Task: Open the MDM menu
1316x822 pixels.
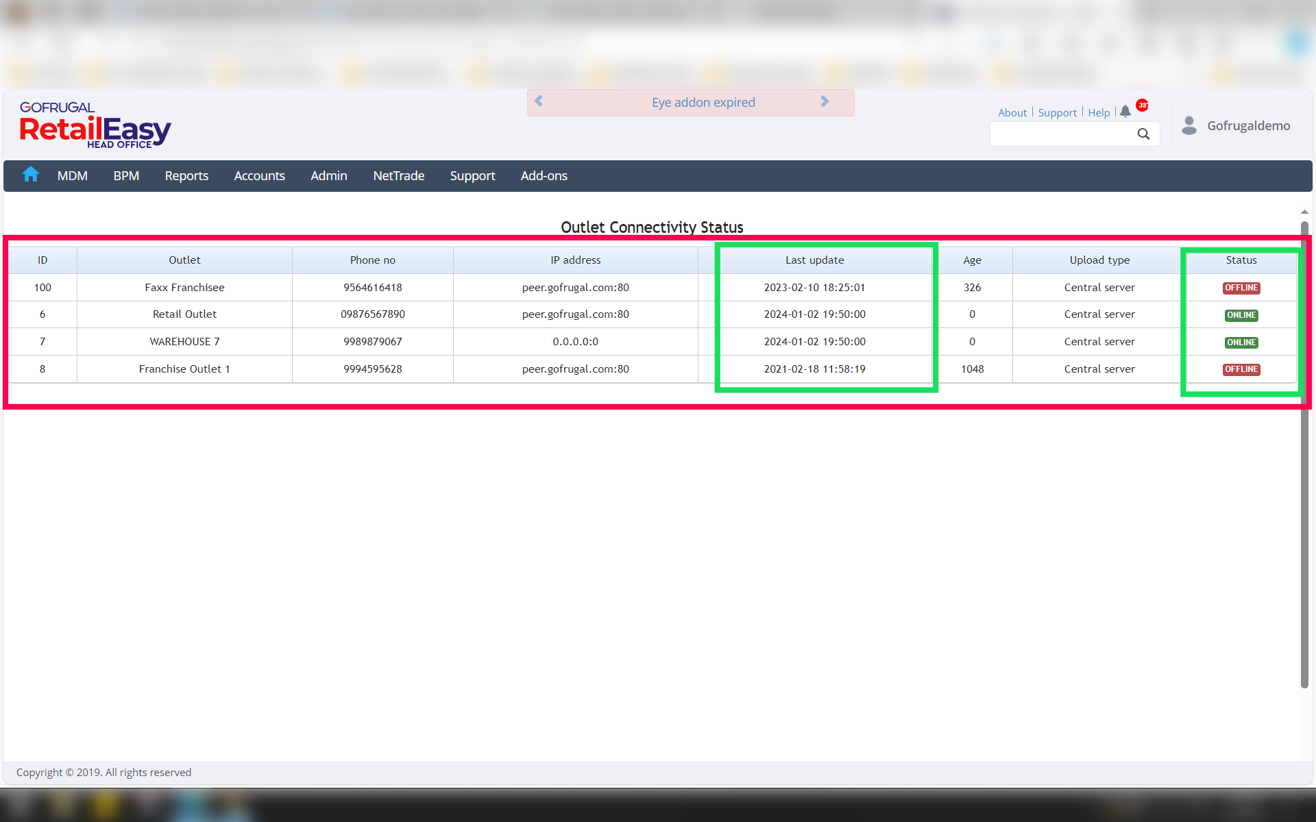Action: point(72,176)
